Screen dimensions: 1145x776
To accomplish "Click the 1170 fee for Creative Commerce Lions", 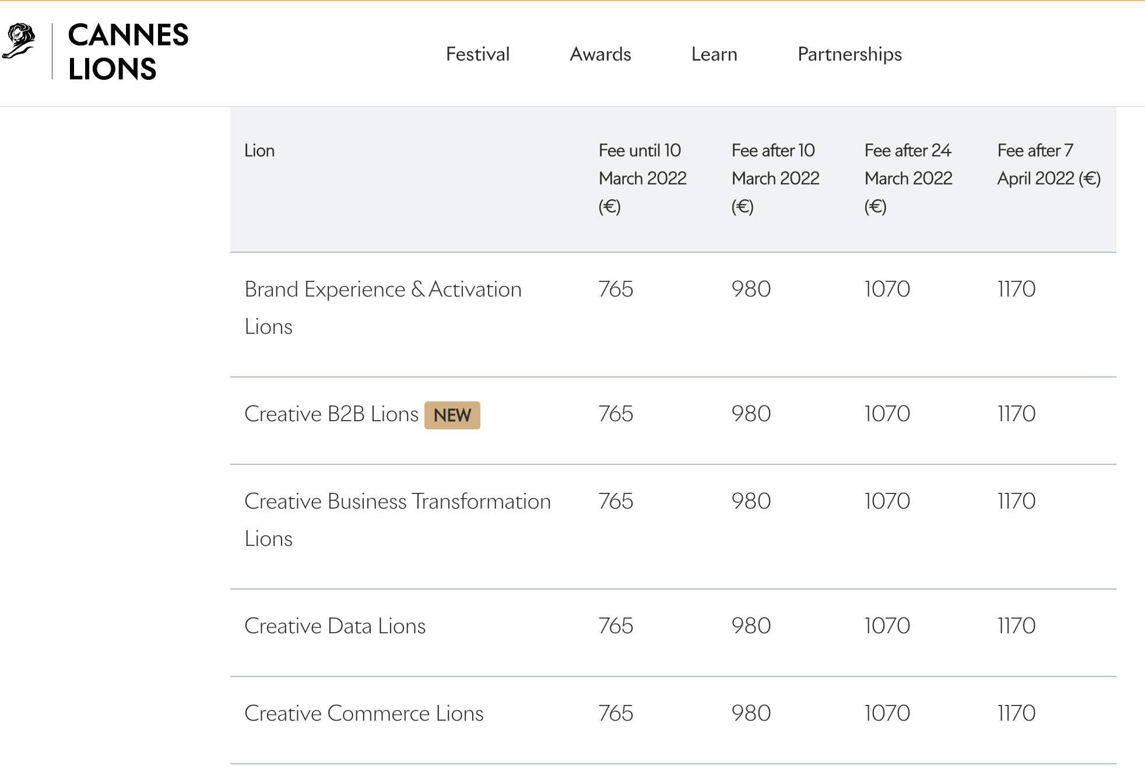I will [1016, 714].
